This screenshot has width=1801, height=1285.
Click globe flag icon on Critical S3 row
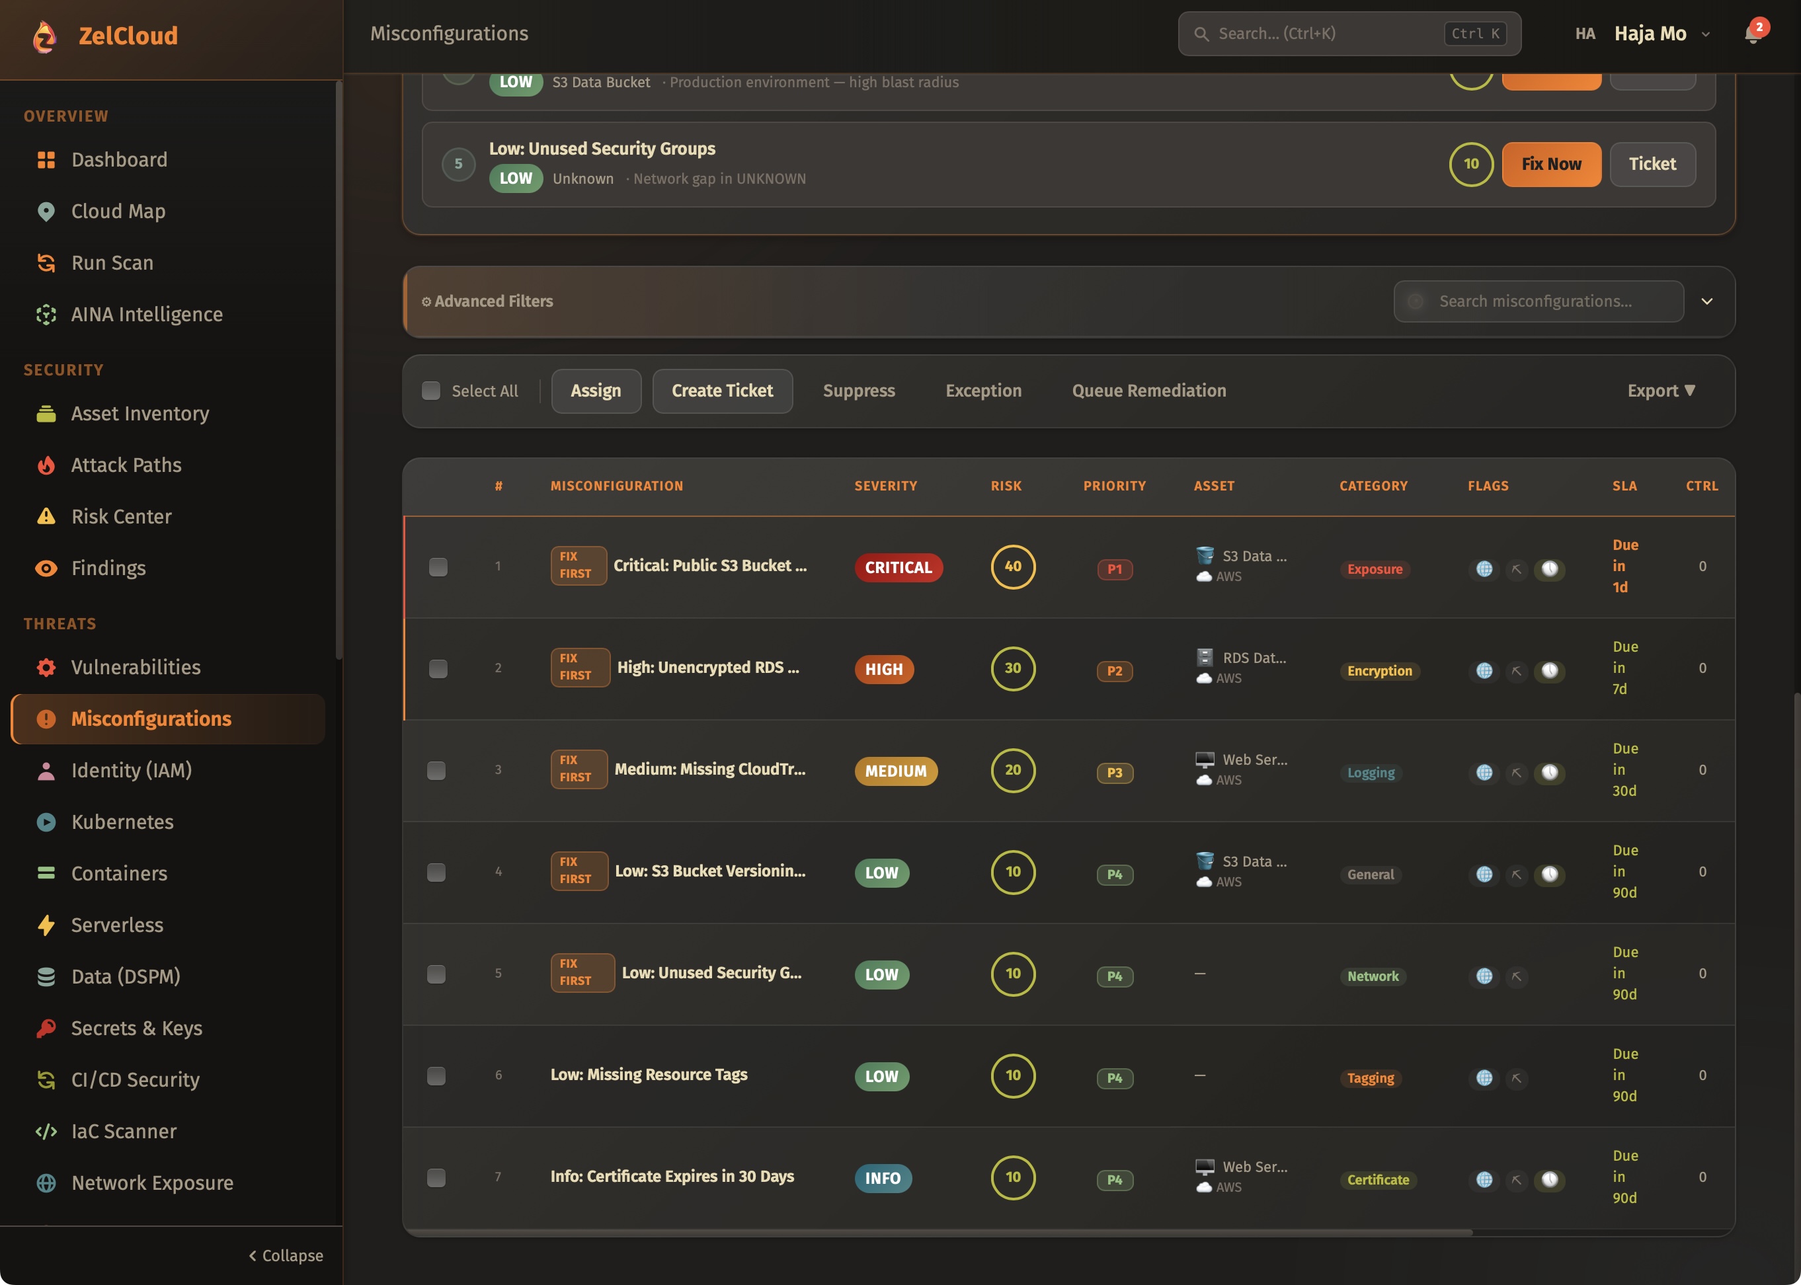pos(1484,568)
